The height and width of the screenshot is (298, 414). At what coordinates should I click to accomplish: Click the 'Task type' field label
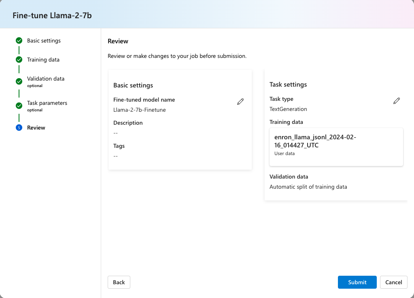tap(281, 99)
